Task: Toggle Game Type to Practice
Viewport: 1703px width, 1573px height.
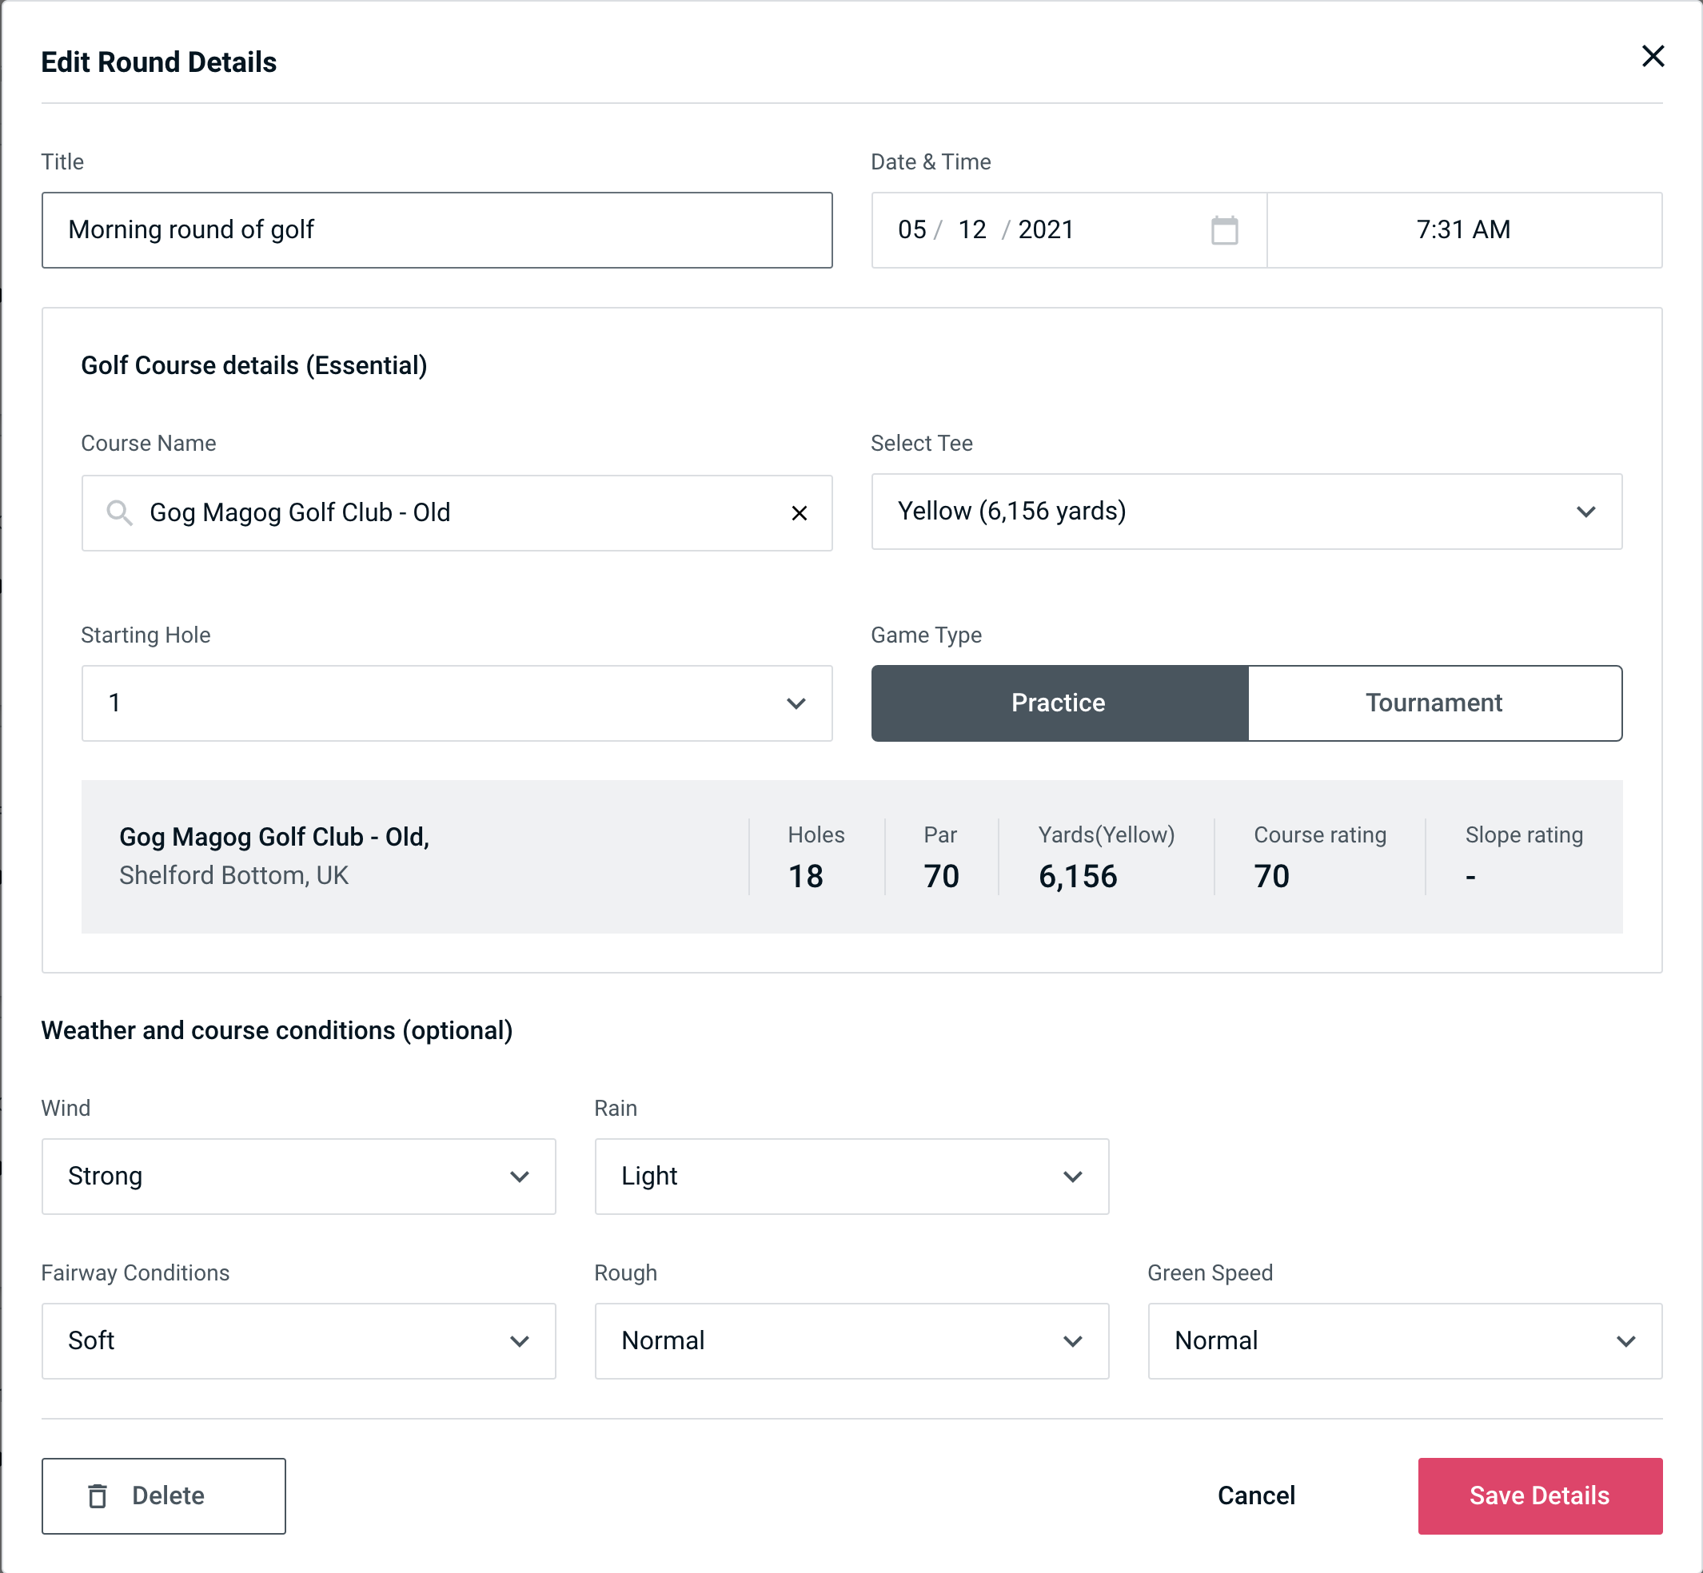Action: [1059, 703]
